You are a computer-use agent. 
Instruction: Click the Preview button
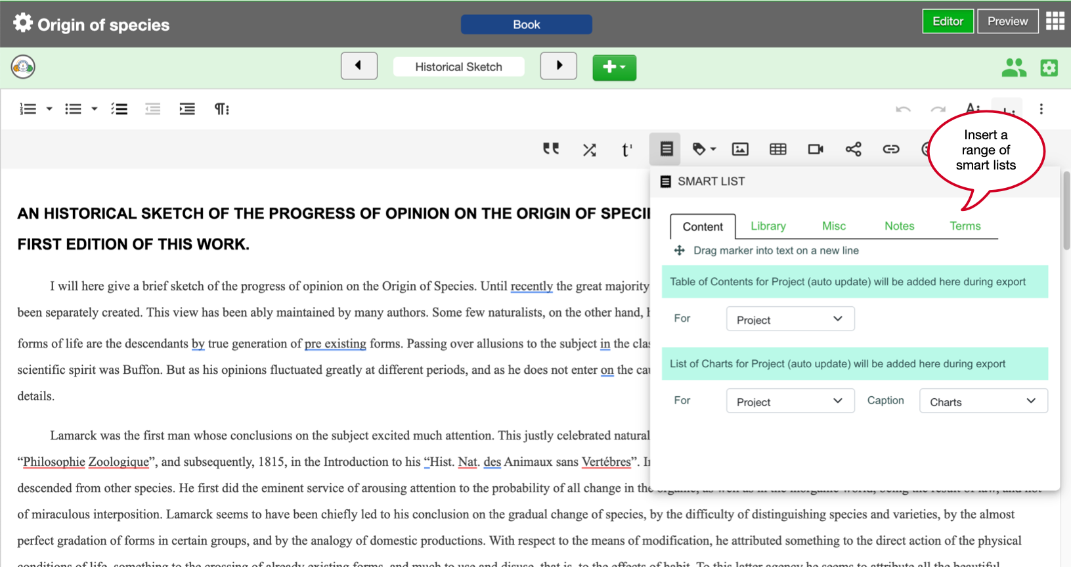tap(1007, 21)
